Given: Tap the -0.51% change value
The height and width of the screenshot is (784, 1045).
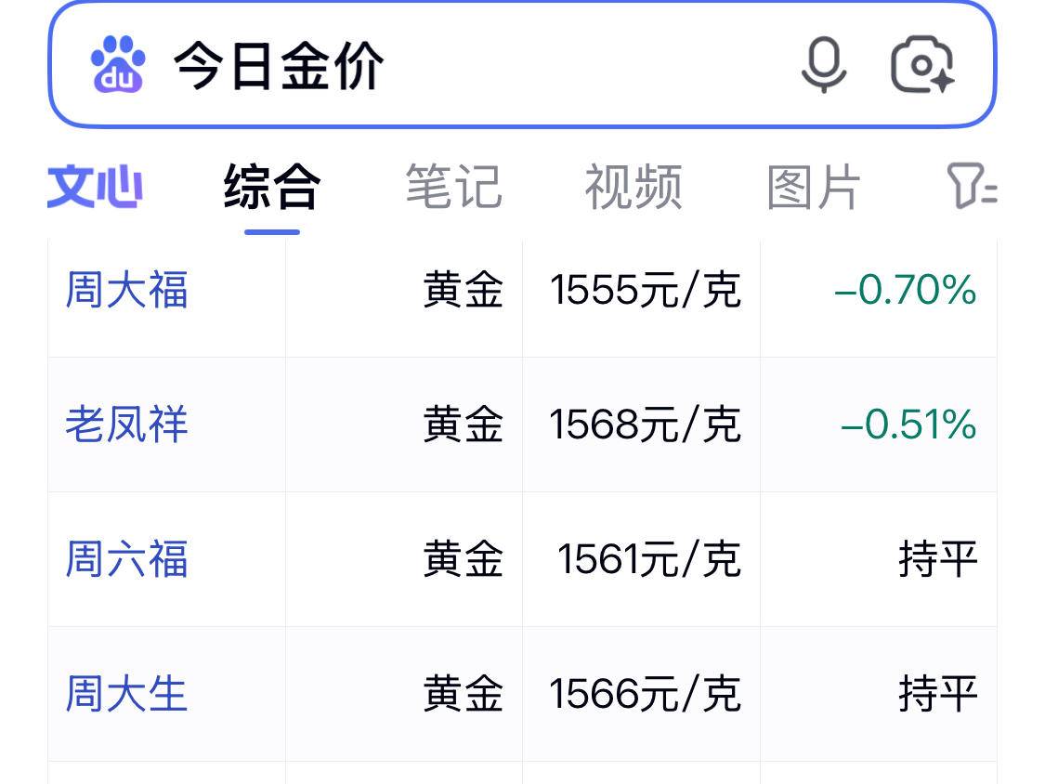Looking at the screenshot, I should click(x=908, y=425).
